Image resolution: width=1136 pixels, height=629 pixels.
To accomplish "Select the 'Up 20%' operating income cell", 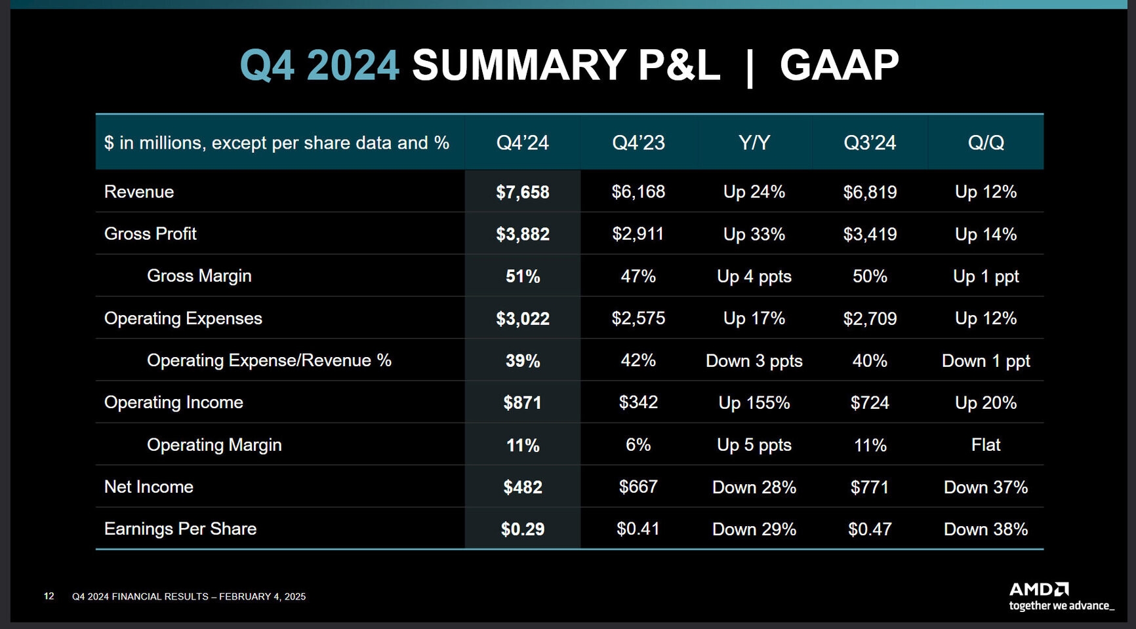I will pos(986,402).
